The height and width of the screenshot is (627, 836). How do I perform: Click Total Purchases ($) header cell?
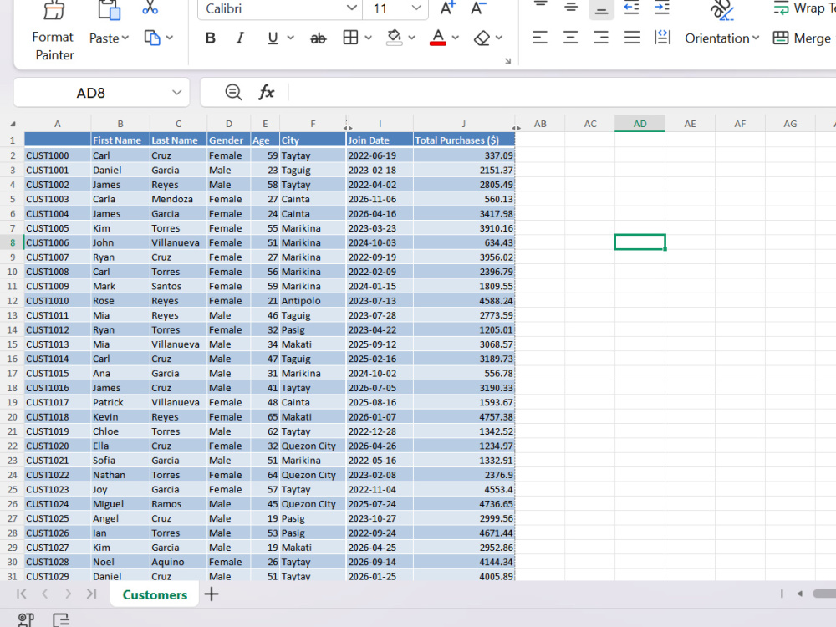(464, 140)
